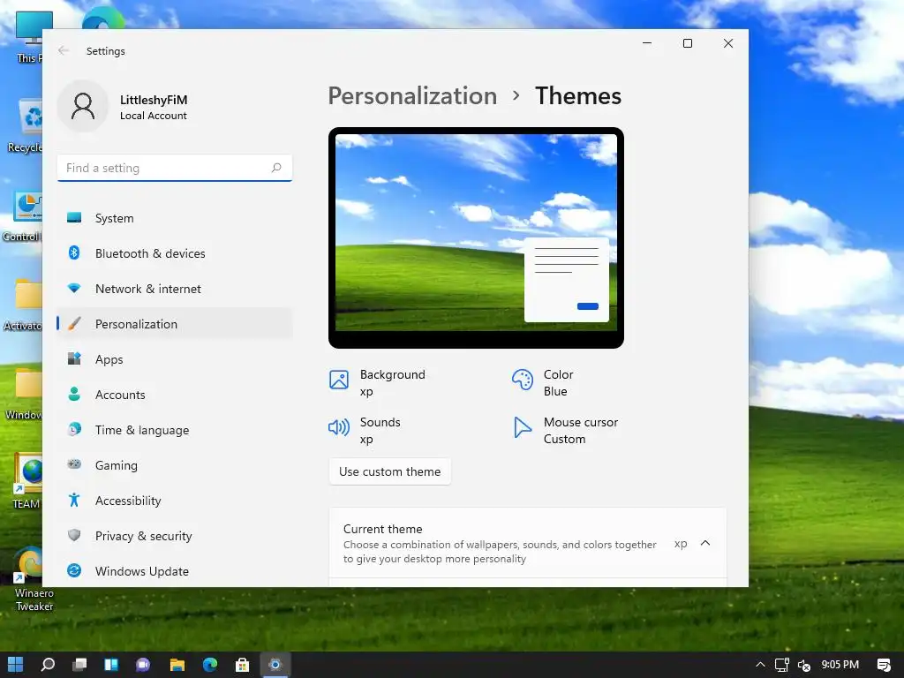Viewport: 904px width, 678px height.
Task: Open the notification center icon
Action: [x=883, y=665]
